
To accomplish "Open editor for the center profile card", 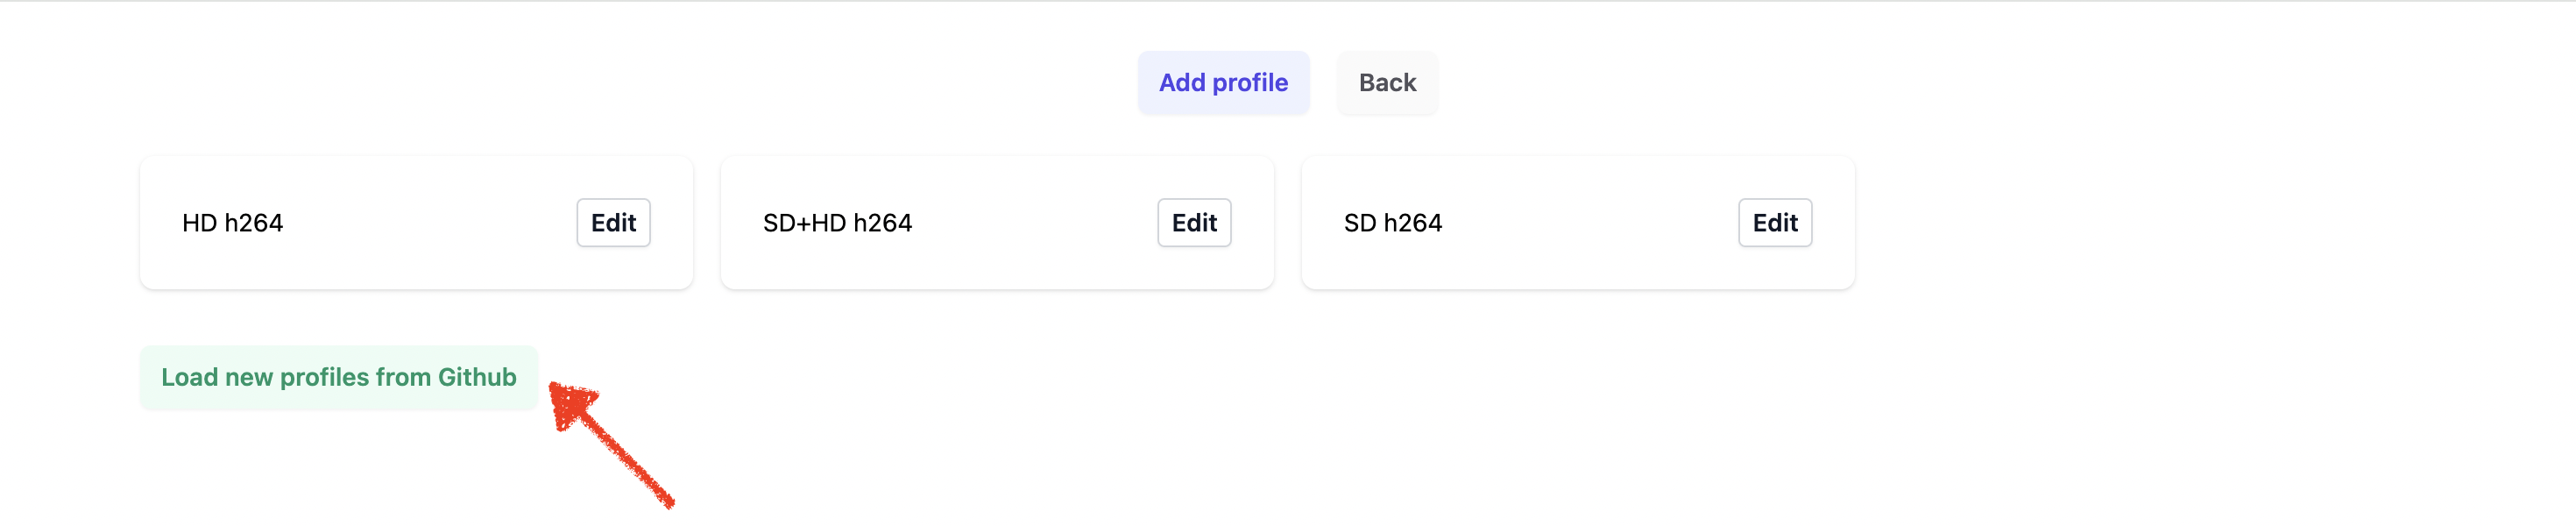I will coord(1193,223).
